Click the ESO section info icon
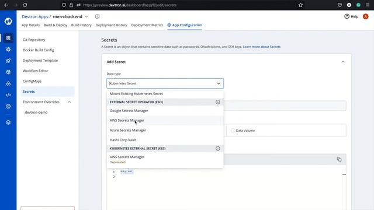The height and width of the screenshot is (210, 374). [218, 102]
